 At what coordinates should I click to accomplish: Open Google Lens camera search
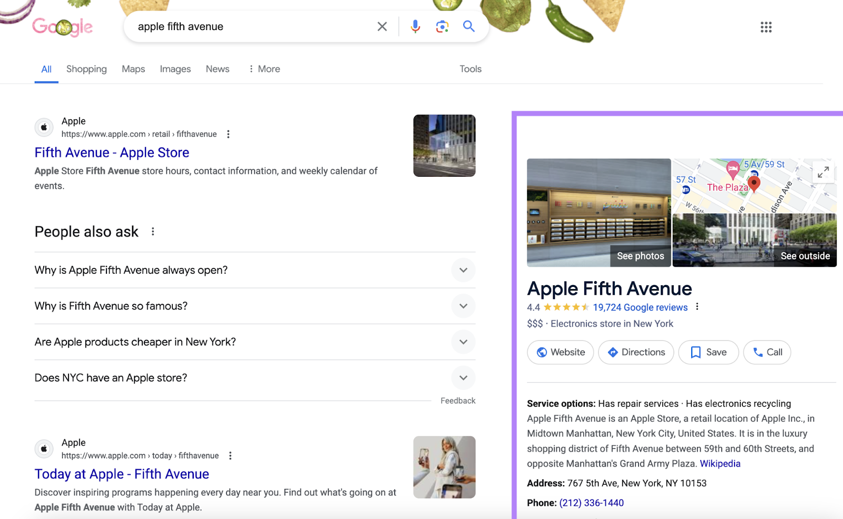click(442, 26)
